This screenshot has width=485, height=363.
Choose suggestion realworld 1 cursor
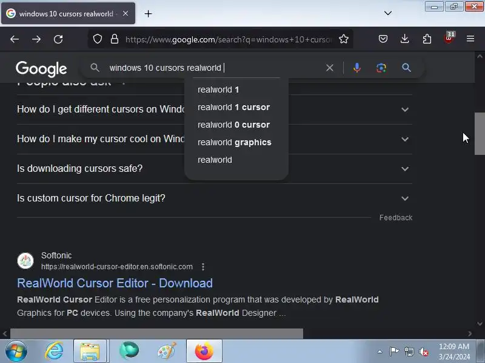point(233,108)
